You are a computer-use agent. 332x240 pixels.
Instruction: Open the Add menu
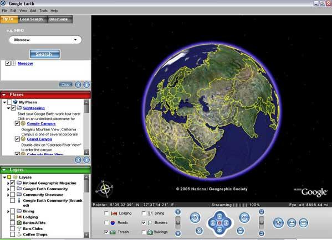point(33,11)
